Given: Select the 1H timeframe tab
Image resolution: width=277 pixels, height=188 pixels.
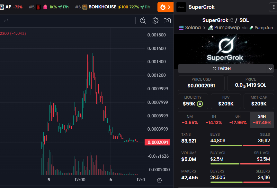Looking at the screenshot, I should (214, 120).
